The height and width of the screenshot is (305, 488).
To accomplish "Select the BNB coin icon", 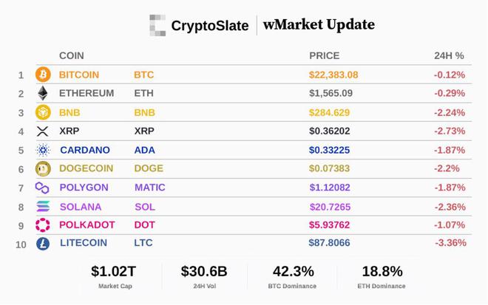I will (43, 112).
